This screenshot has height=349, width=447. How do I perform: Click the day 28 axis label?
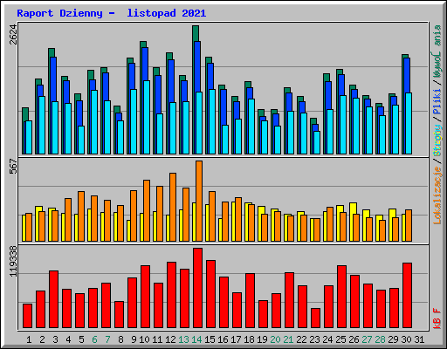tap(380, 339)
